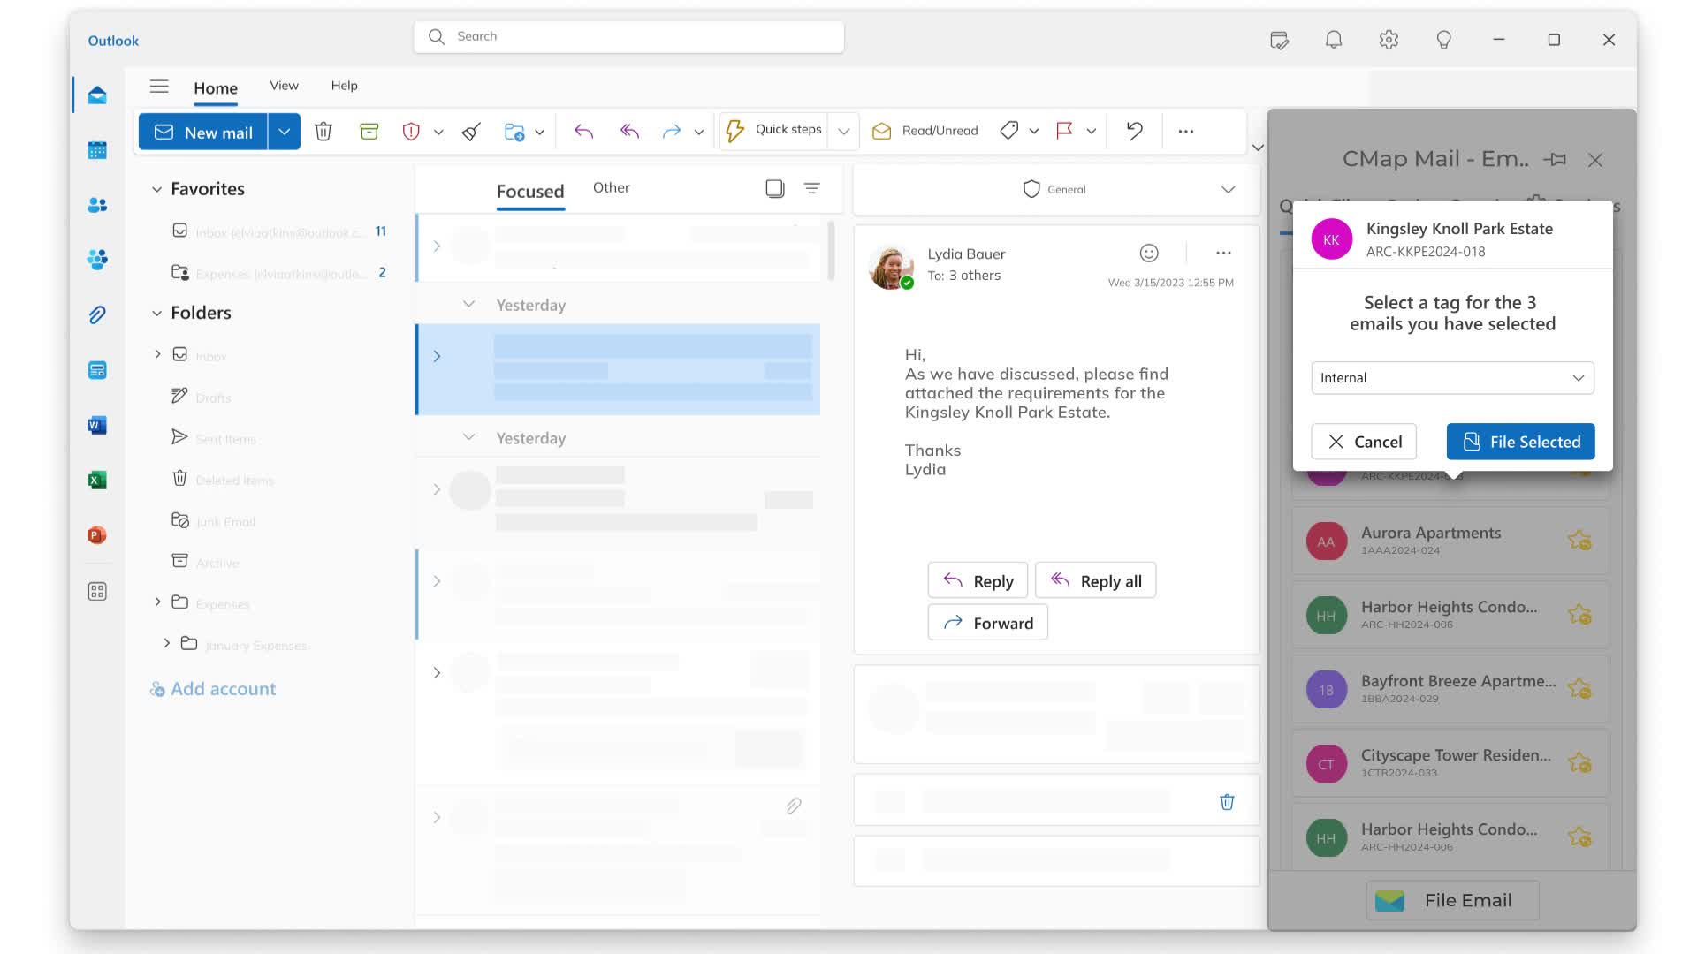Viewport: 1697px width, 954px height.
Task: Collapse the Favorites section
Action: [x=156, y=189]
